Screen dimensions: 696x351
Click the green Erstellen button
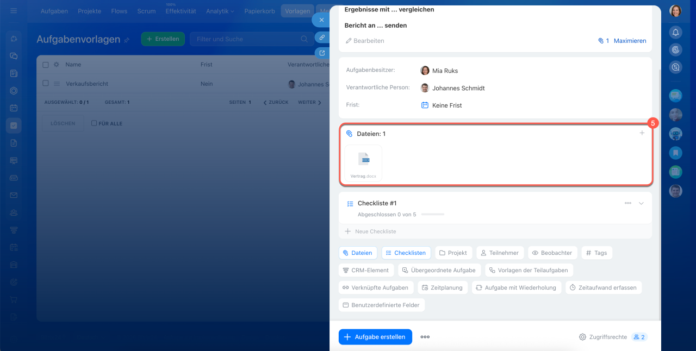pos(163,39)
